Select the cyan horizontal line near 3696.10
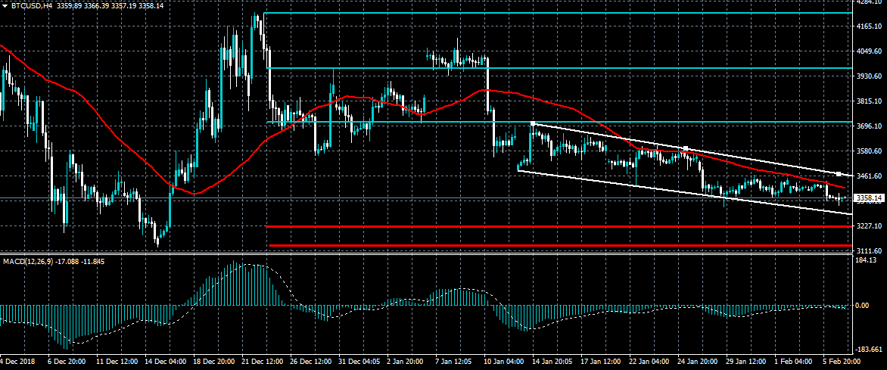 click(x=560, y=122)
